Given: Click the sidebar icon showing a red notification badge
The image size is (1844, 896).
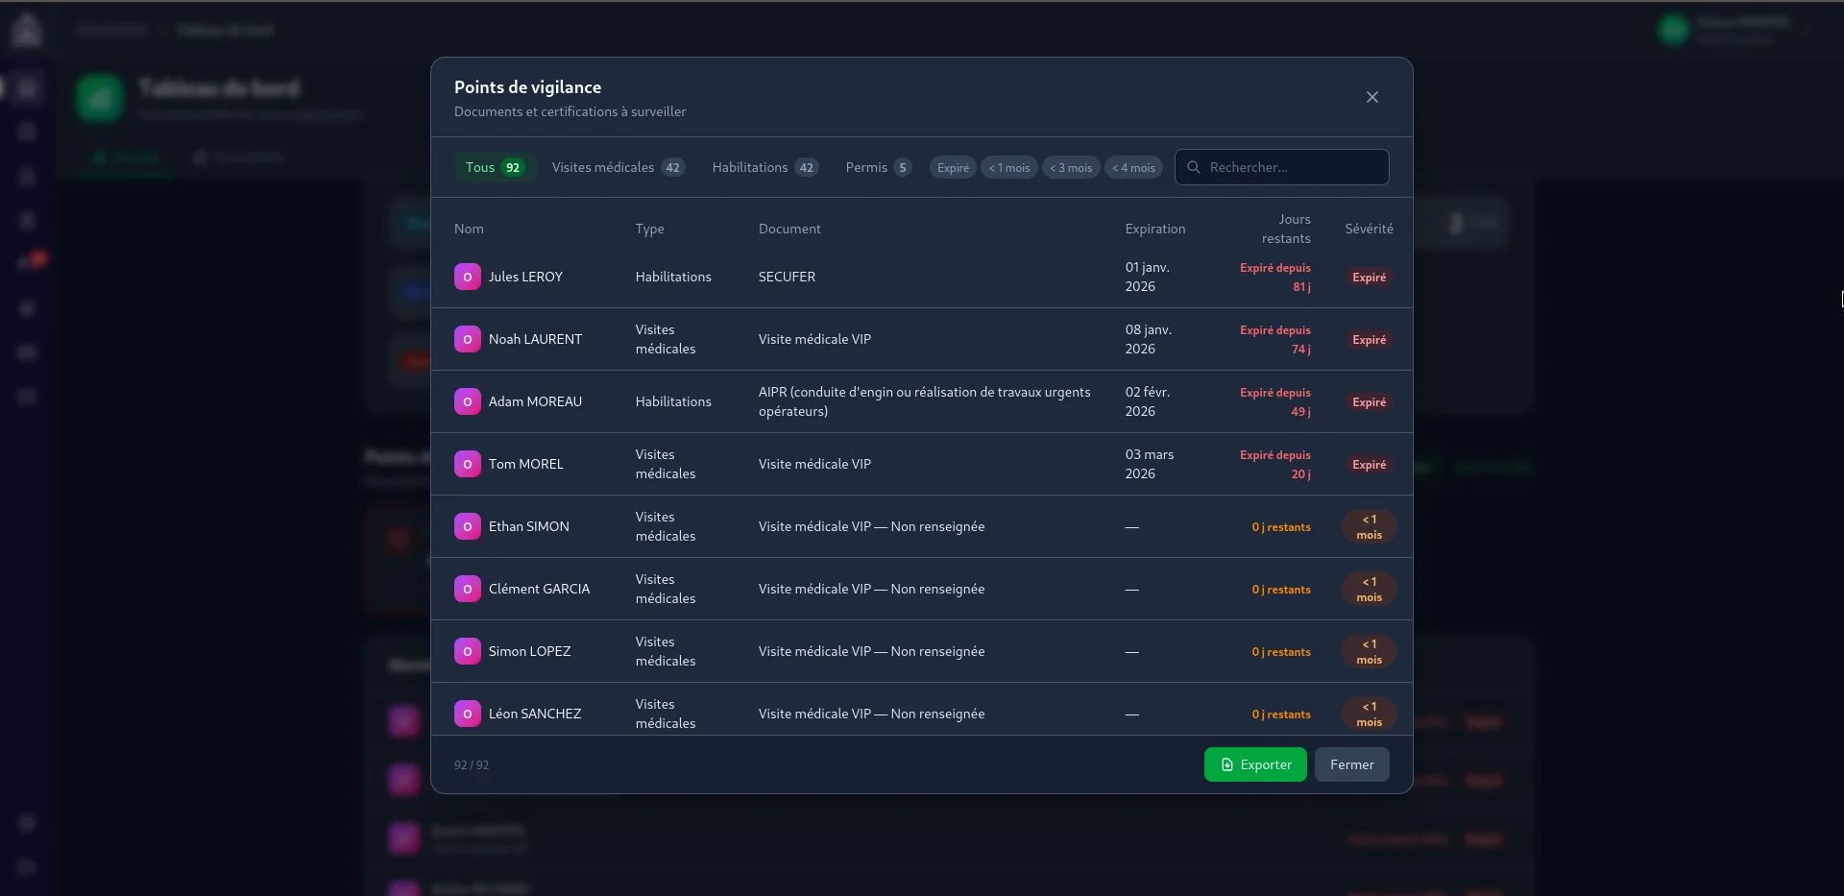Looking at the screenshot, I should click(x=29, y=259).
